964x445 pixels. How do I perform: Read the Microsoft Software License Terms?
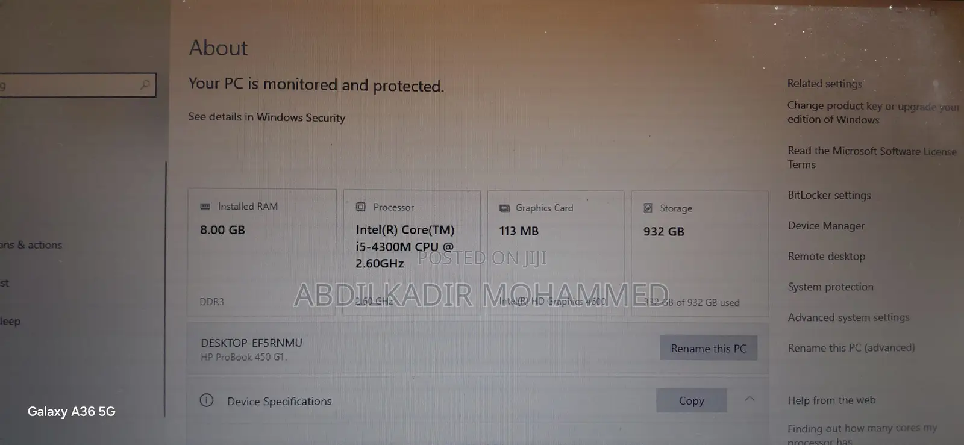click(872, 157)
